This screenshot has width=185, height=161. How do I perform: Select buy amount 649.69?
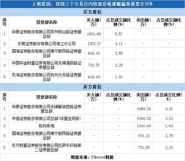pos(94,77)
